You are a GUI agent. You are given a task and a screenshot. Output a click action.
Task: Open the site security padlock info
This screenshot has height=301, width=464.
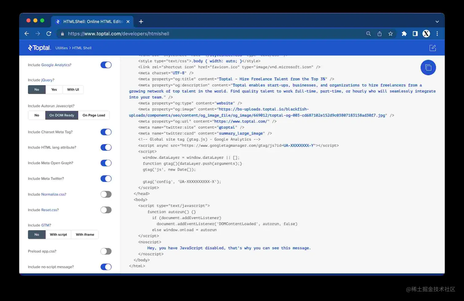click(62, 34)
